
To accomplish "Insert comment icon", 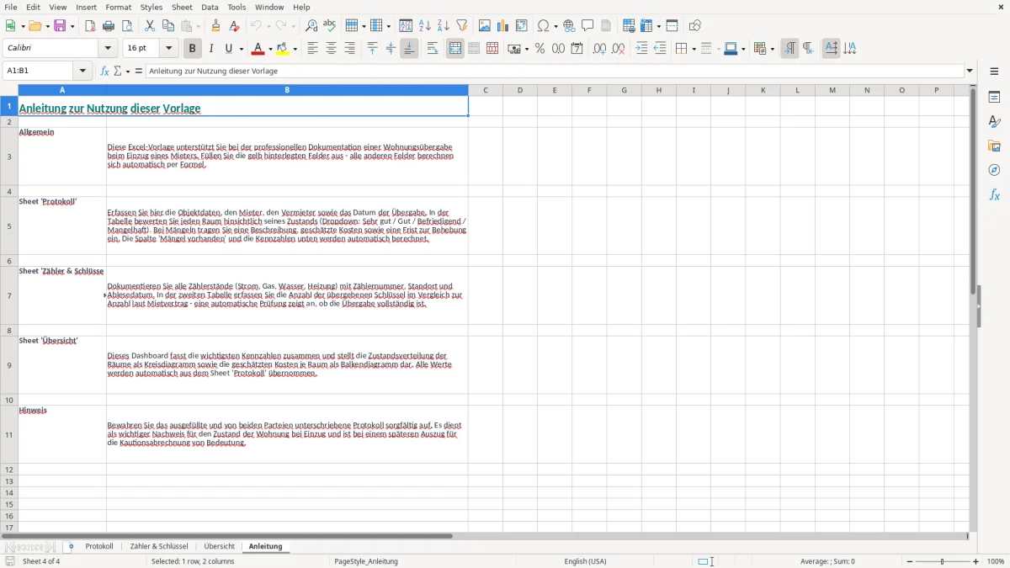I will coord(587,26).
